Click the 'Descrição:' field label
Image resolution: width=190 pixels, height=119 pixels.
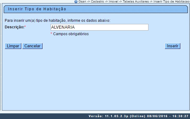point(15,27)
